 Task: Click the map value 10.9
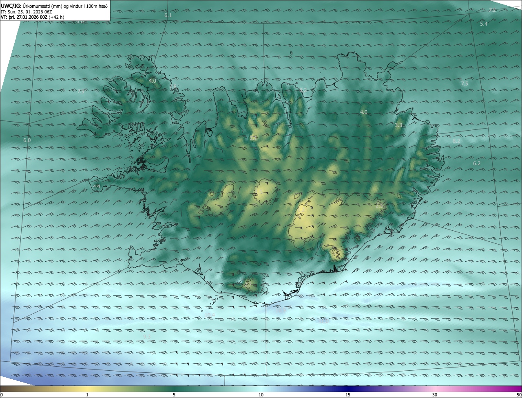(281, 311)
